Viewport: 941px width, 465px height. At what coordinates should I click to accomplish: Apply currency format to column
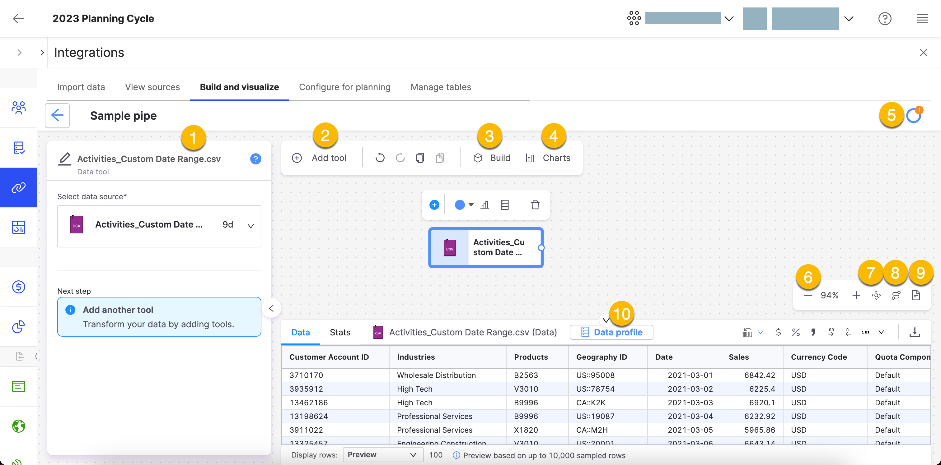point(778,333)
